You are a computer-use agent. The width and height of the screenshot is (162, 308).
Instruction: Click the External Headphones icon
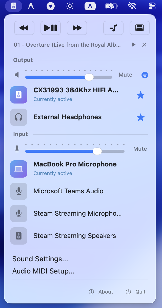click(x=19, y=117)
